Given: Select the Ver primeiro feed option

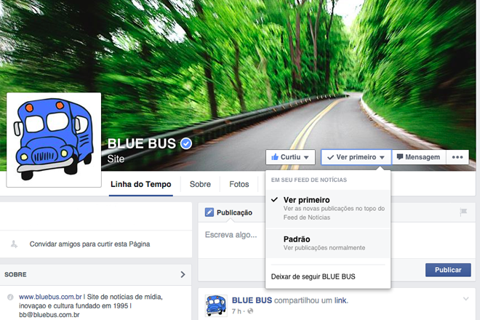Looking at the screenshot, I should point(328,209).
